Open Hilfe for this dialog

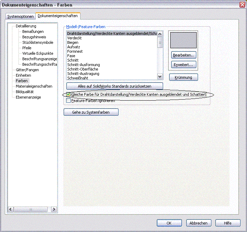228,223
